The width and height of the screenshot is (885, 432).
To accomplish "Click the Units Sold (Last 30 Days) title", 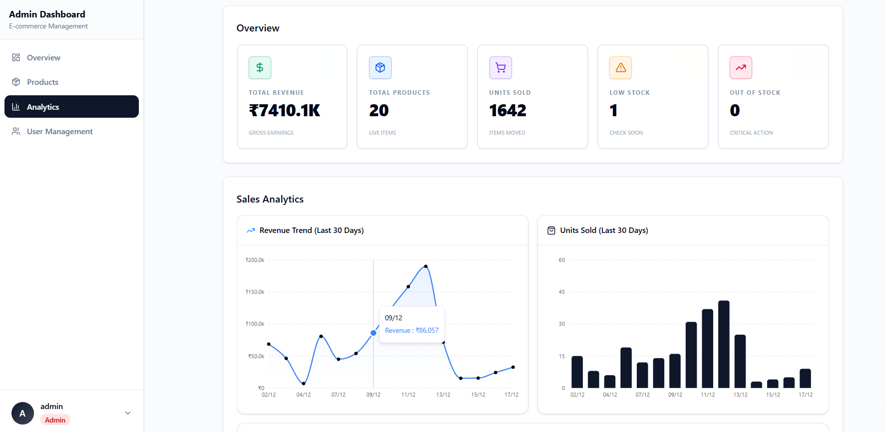I will 604,230.
